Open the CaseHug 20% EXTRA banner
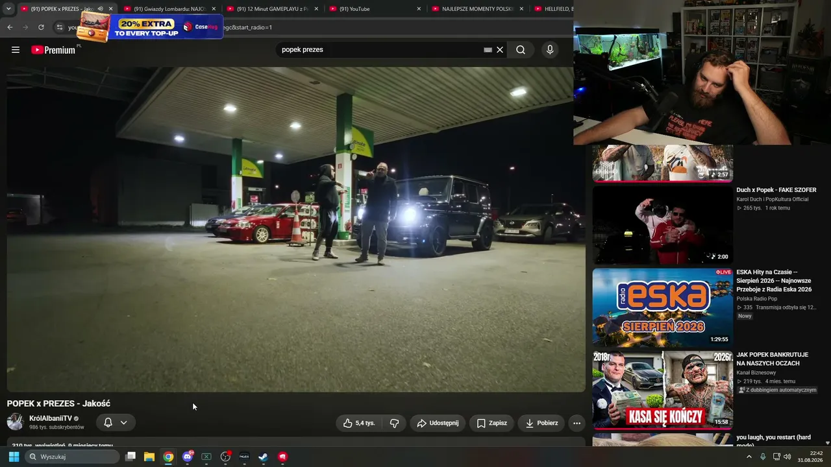This screenshot has width=831, height=467. pos(151,26)
